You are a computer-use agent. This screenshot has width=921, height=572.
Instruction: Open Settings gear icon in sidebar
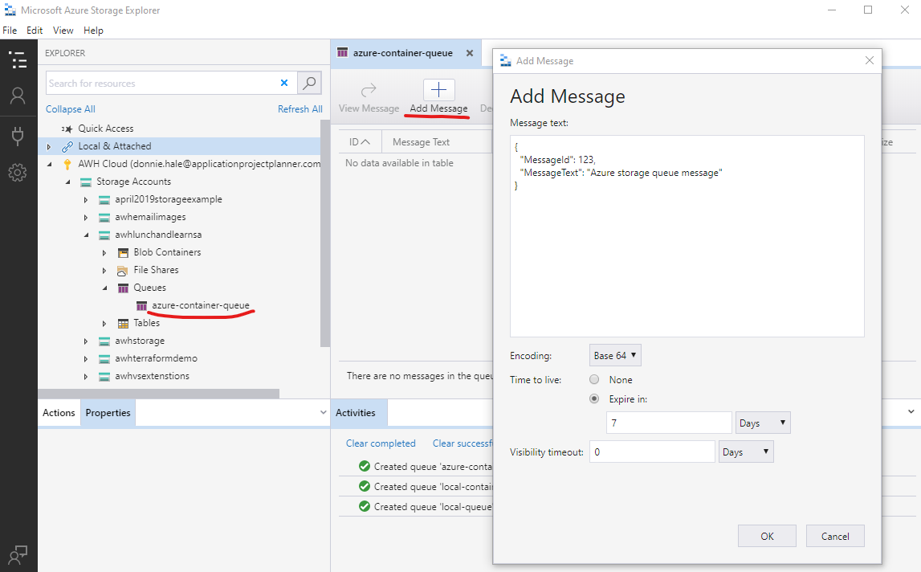pyautogui.click(x=18, y=172)
